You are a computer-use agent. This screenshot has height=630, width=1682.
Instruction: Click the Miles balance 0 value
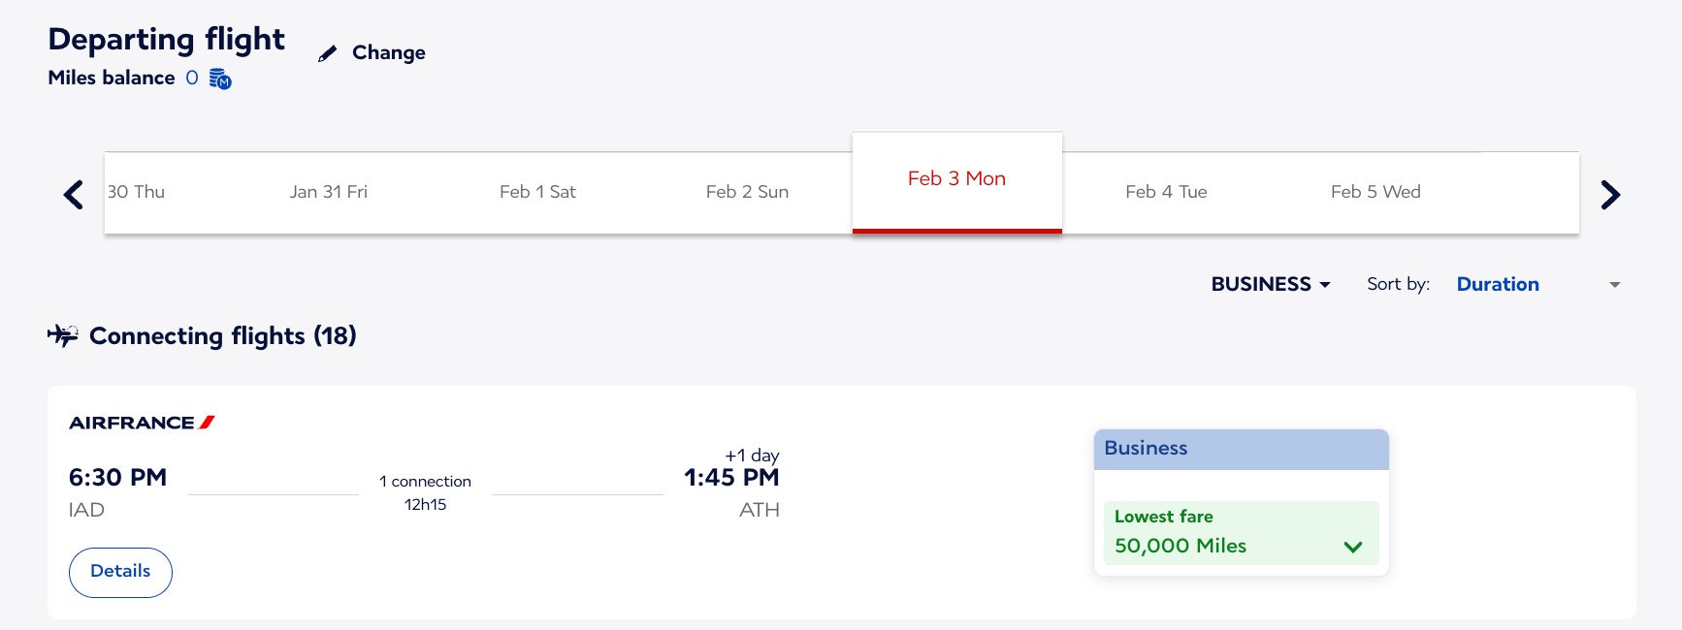(x=191, y=79)
